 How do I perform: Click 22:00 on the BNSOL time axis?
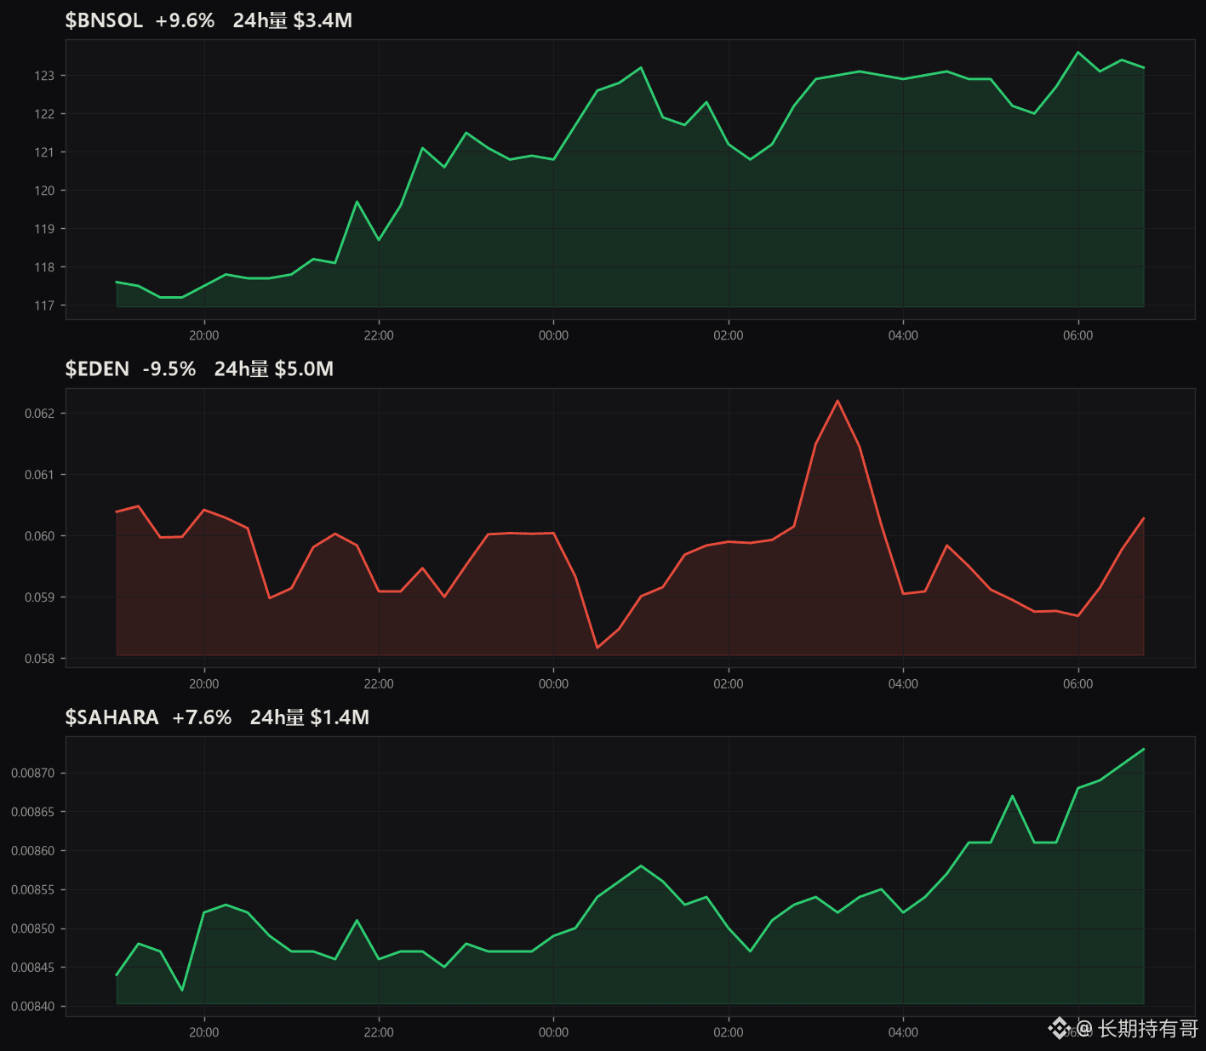[379, 335]
